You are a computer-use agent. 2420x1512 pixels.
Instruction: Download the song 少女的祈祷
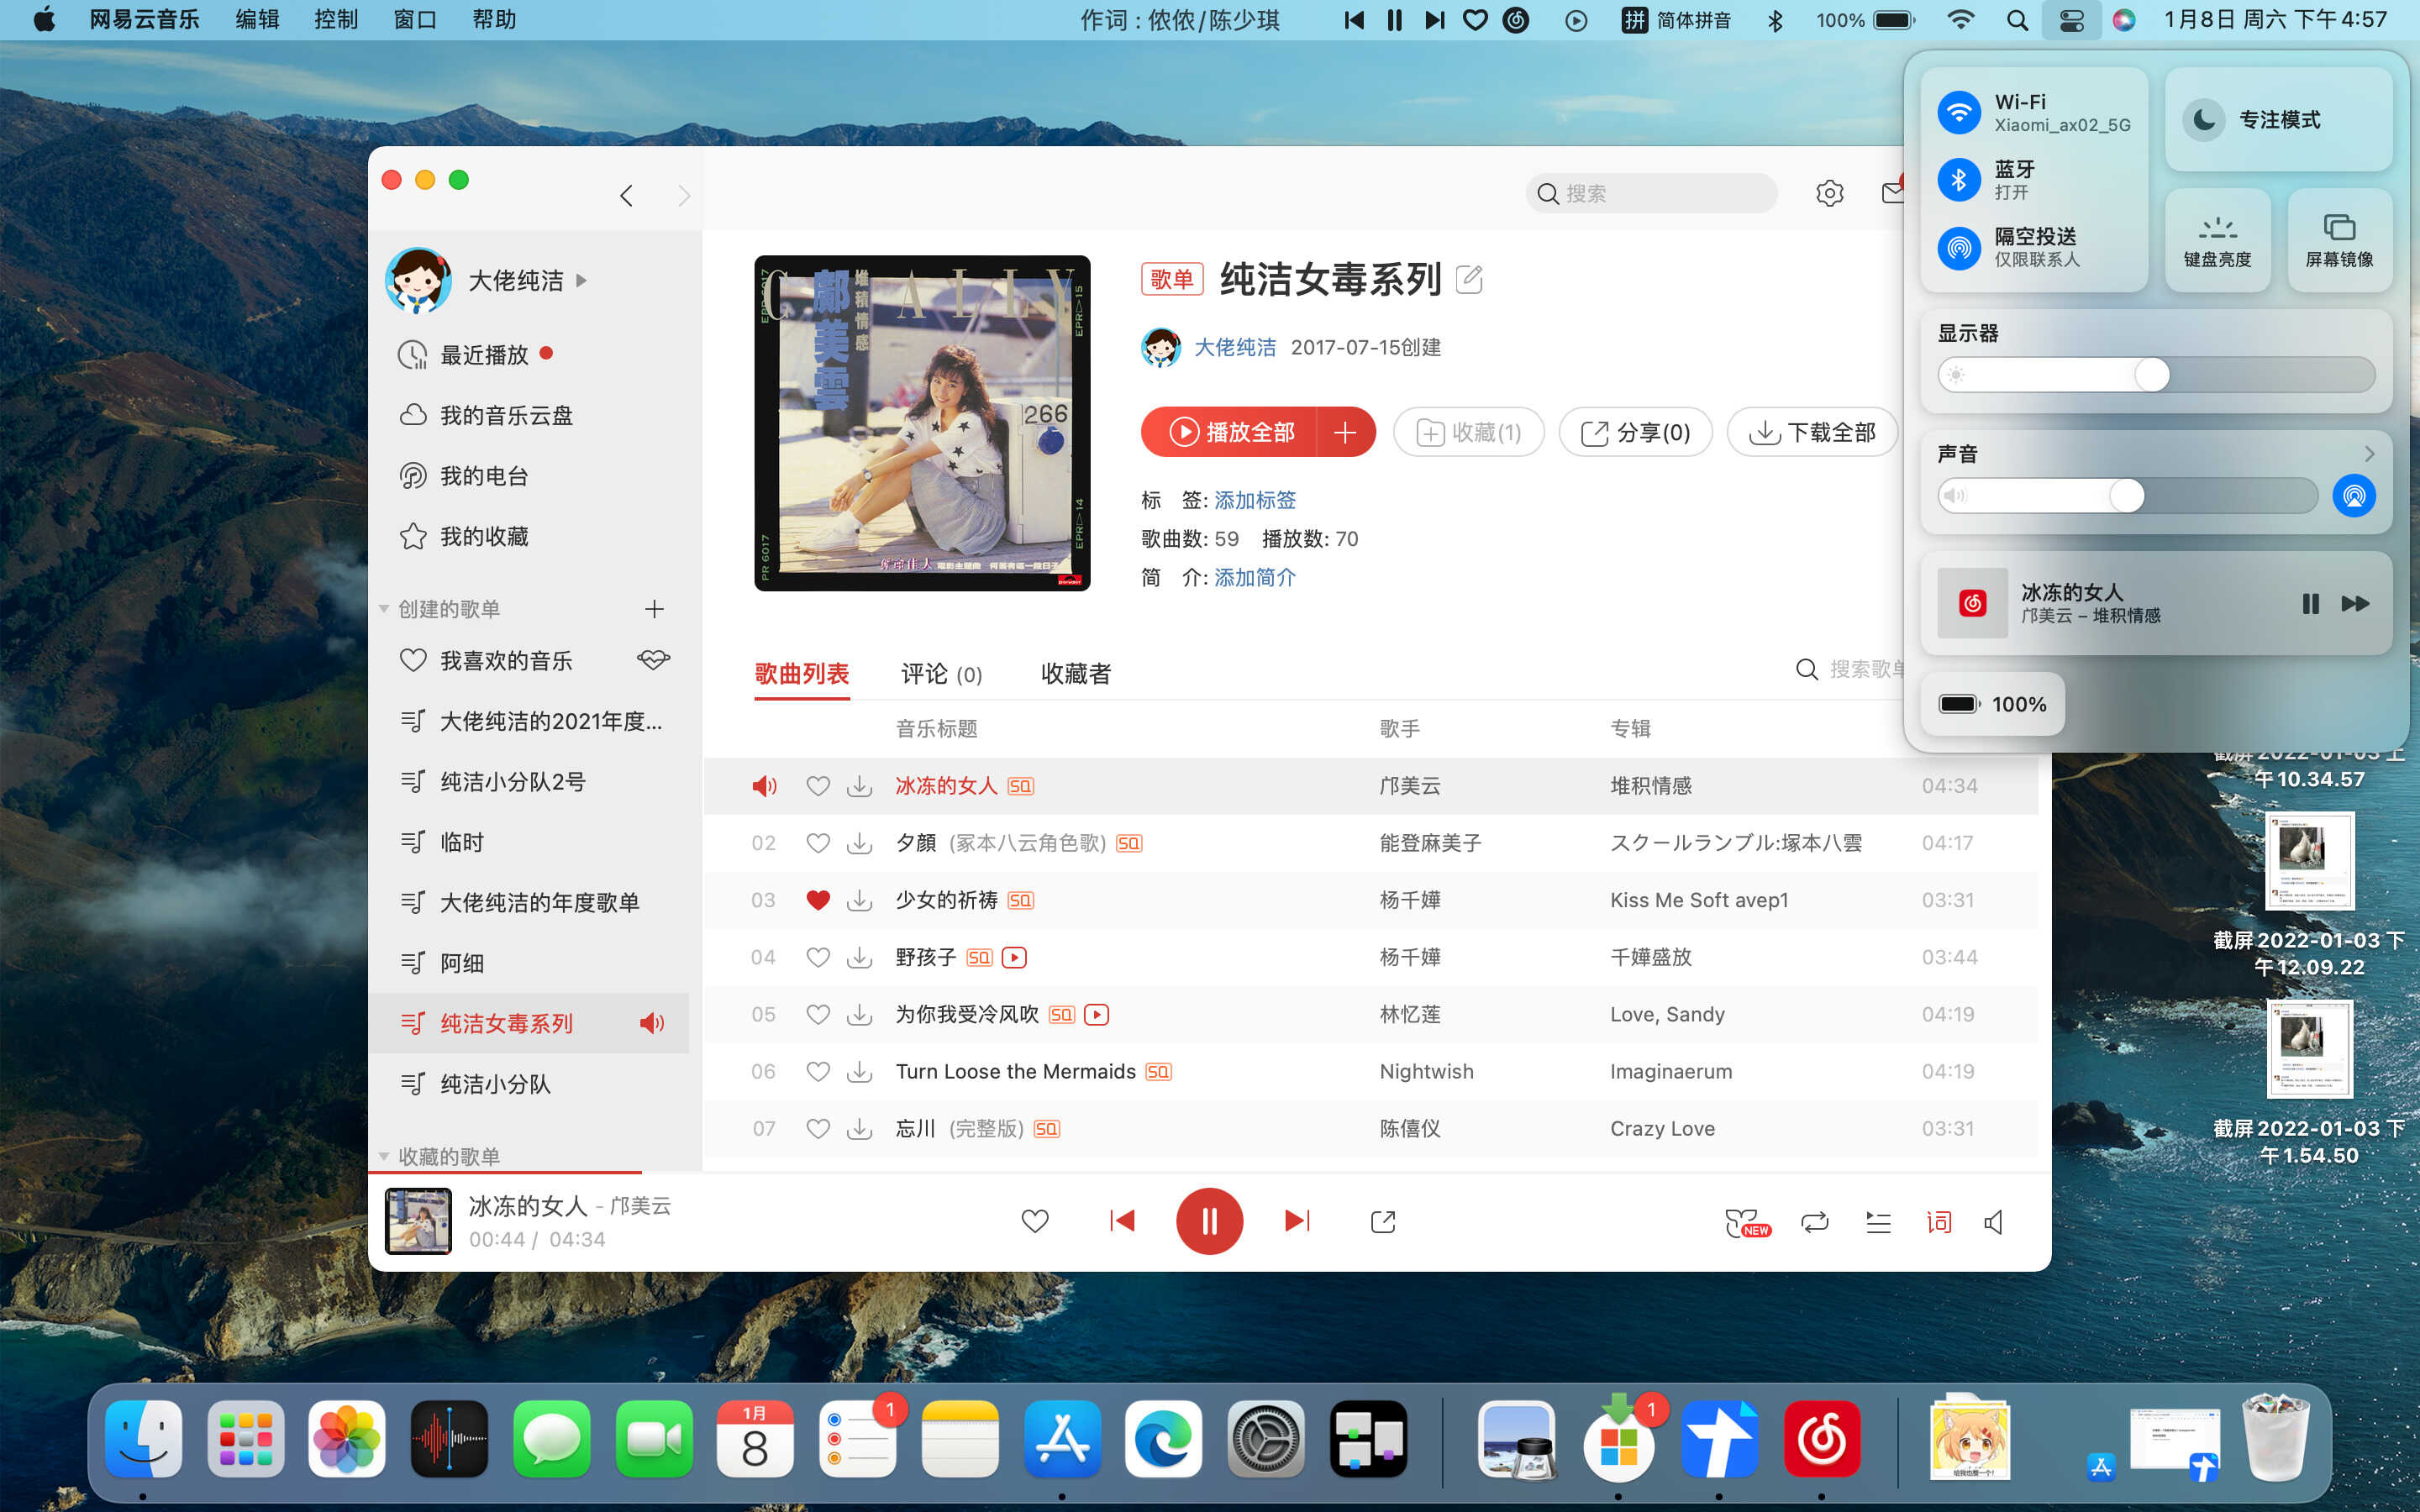pyautogui.click(x=859, y=900)
